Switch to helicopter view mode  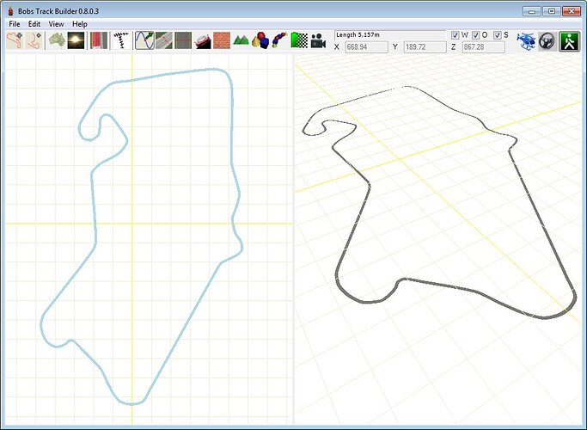point(526,41)
